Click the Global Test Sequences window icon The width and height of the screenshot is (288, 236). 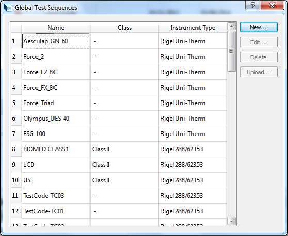tap(8, 8)
